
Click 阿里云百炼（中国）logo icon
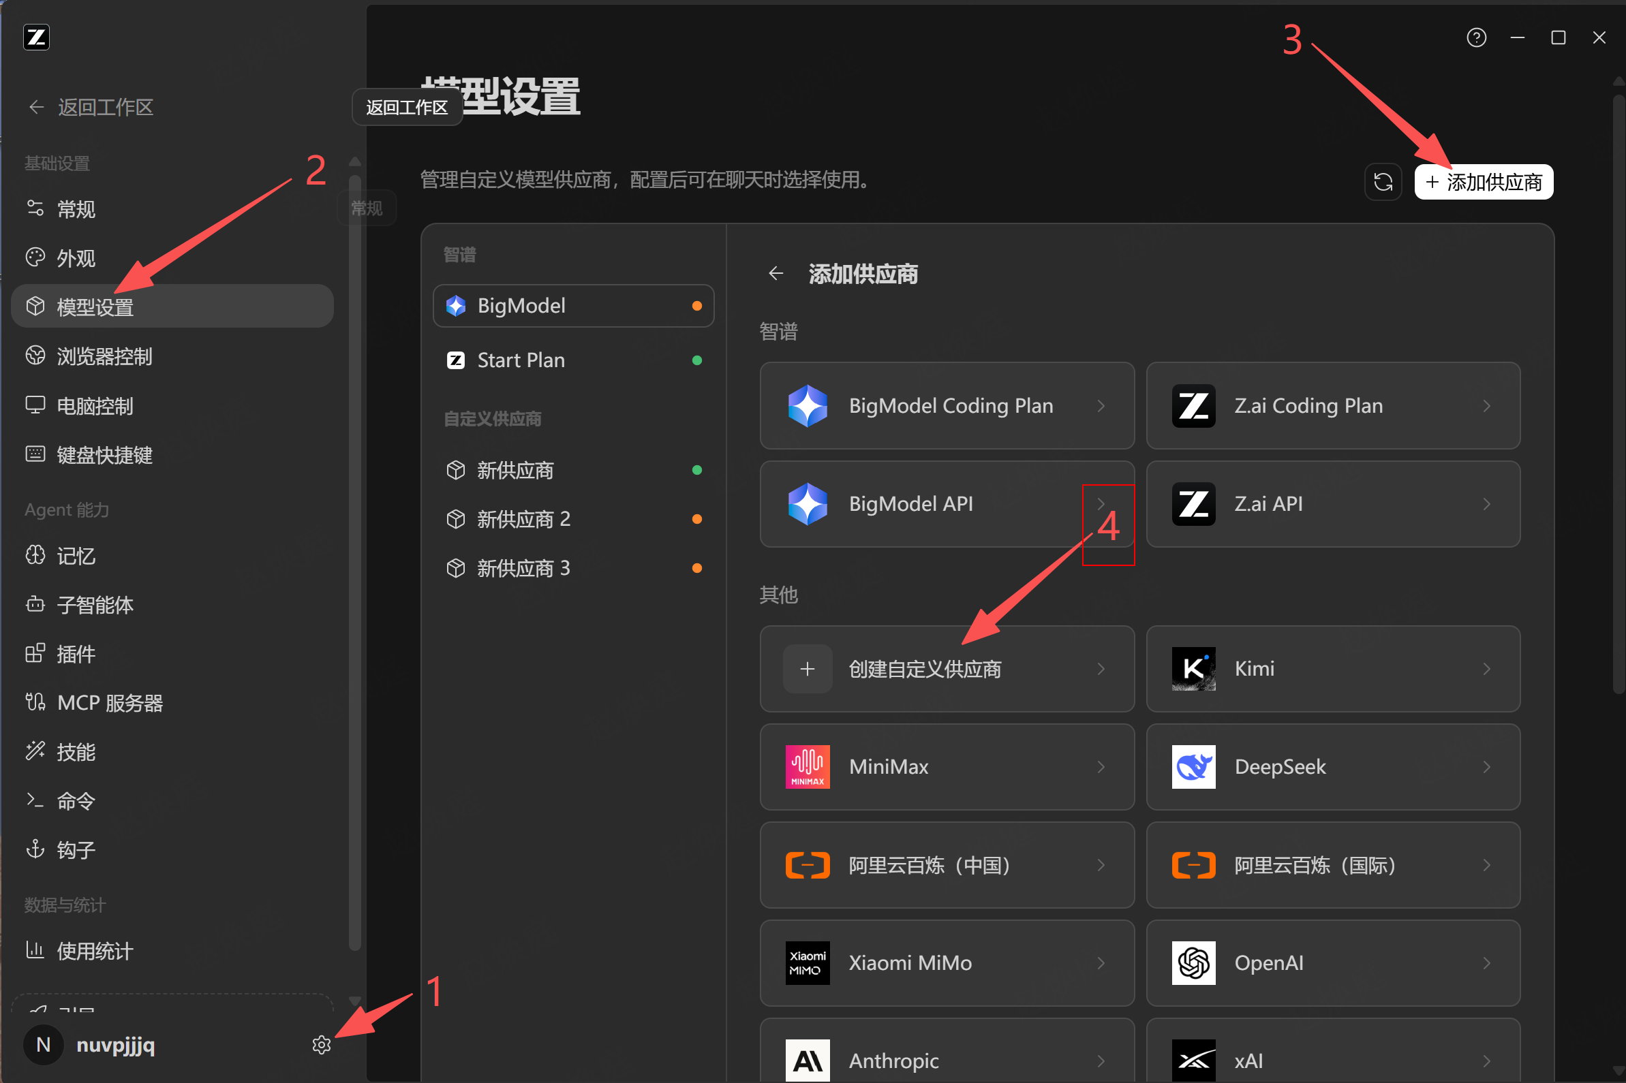click(x=807, y=865)
